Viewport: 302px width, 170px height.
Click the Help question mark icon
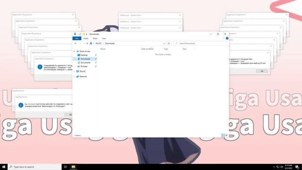pyautogui.click(x=227, y=38)
